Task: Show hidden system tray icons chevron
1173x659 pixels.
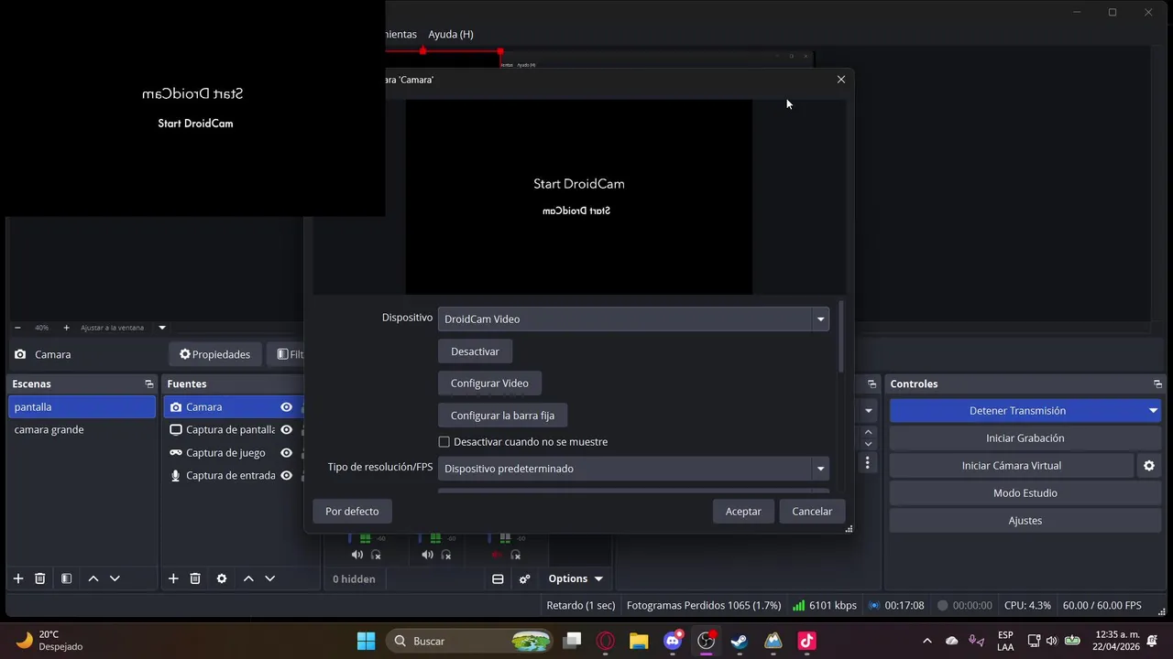Action: coord(926,641)
